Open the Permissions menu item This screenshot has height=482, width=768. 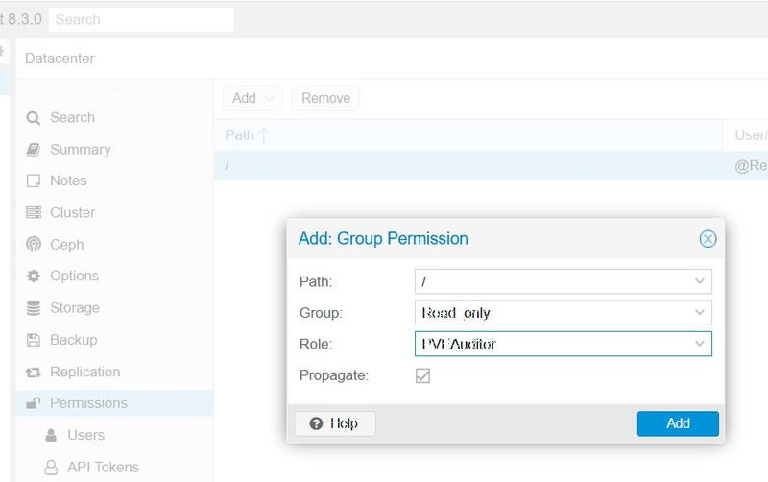[x=88, y=403]
